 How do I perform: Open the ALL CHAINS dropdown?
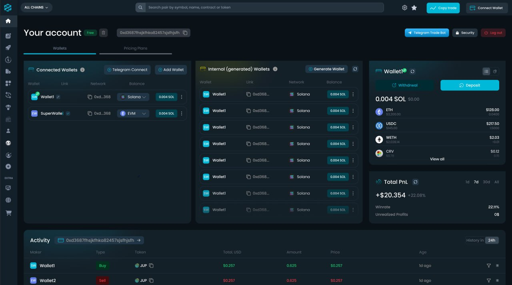[36, 8]
